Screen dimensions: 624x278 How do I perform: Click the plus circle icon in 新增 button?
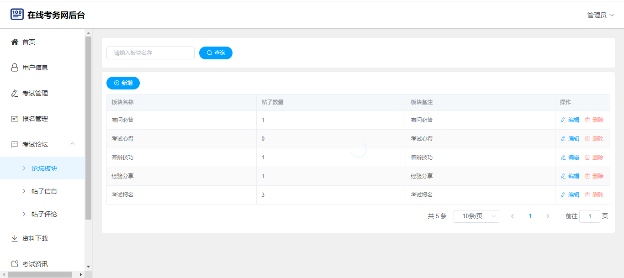[116, 83]
